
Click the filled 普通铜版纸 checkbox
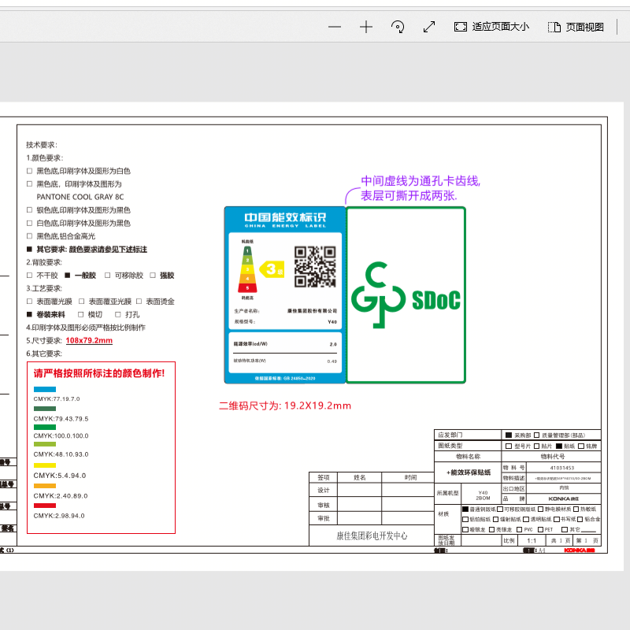465,509
